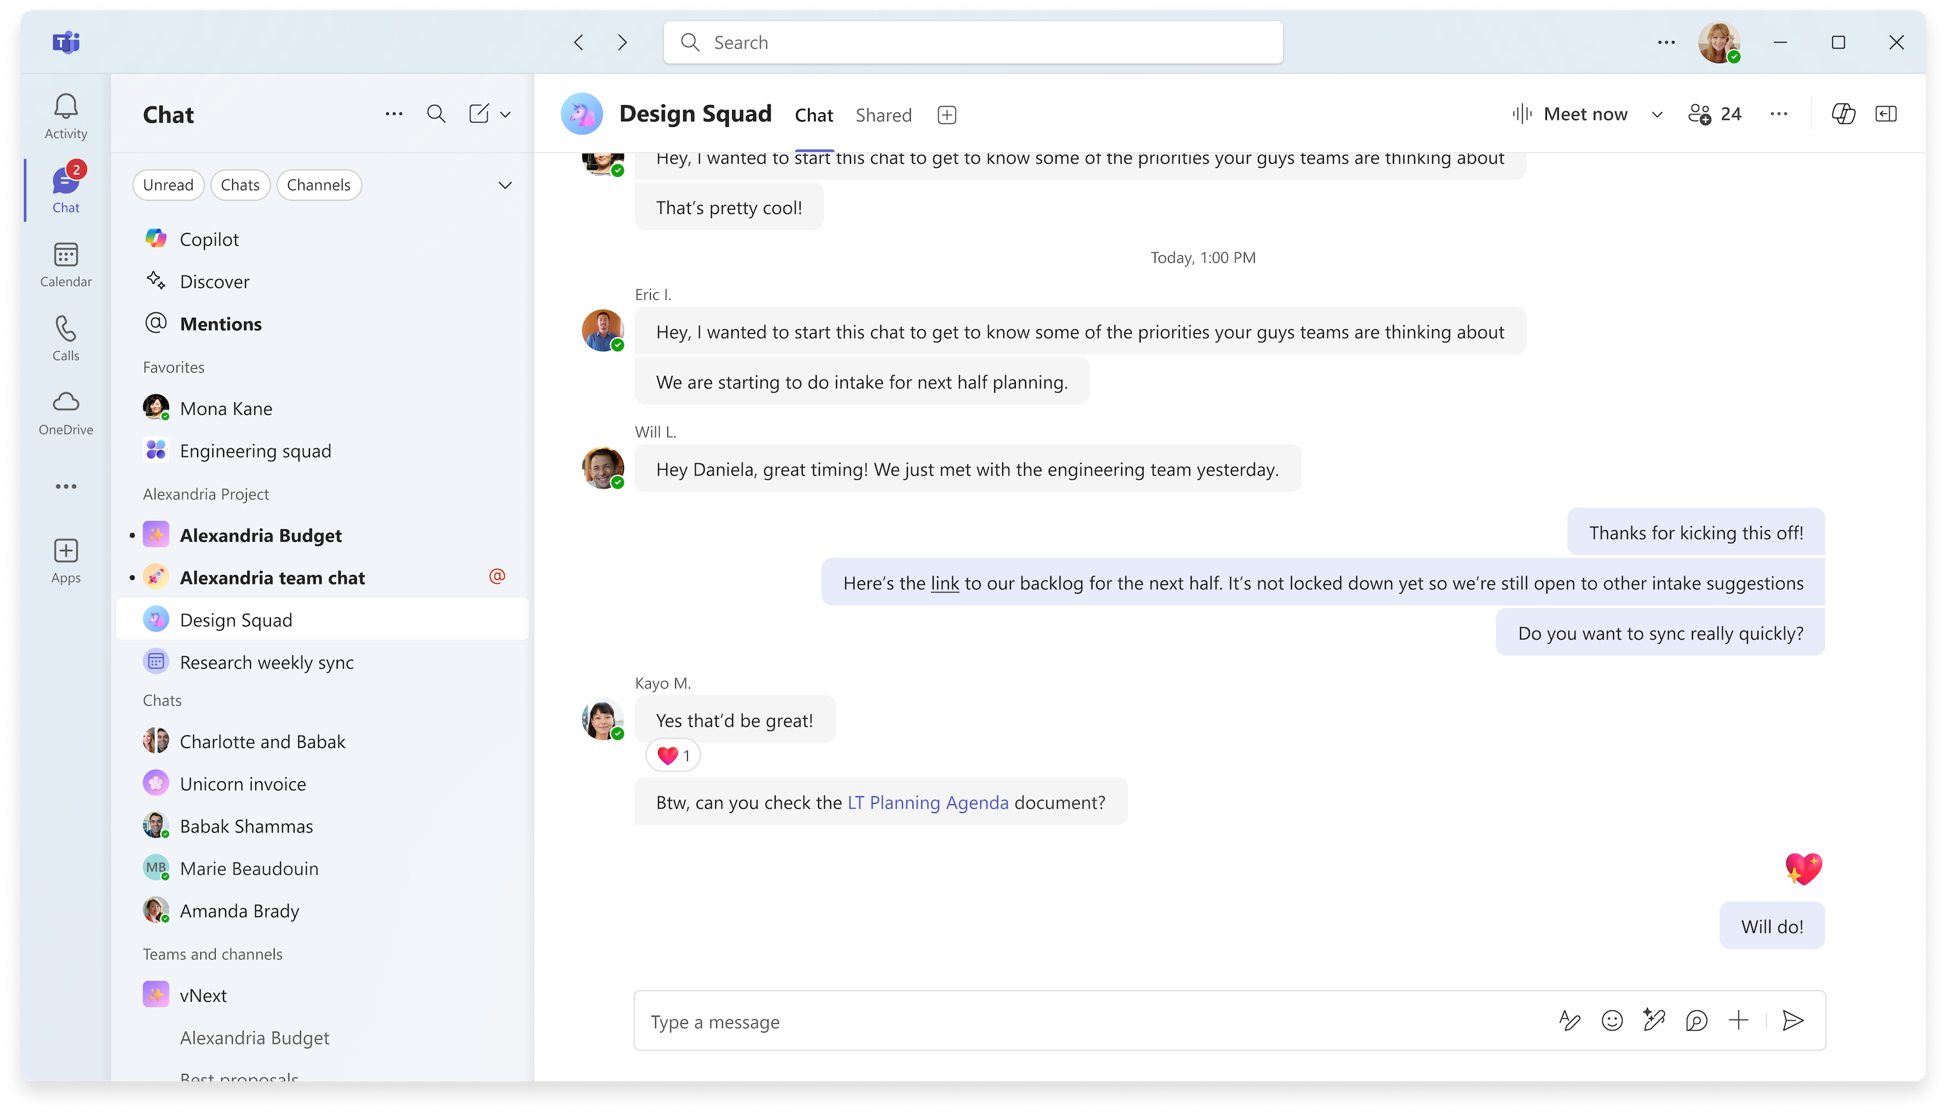Toggle Chats filter in chat list
Screen dimensions: 1947x1113
point(239,184)
